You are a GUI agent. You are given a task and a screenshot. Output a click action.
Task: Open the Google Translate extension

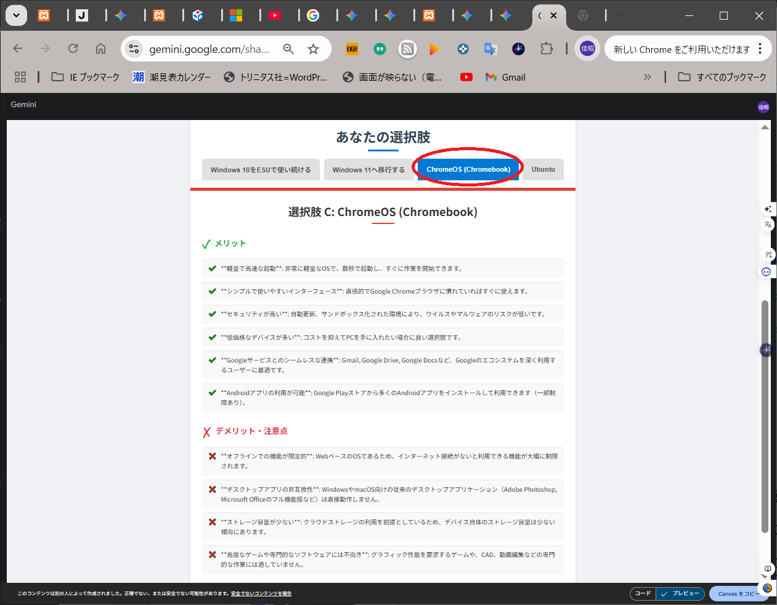pos(490,49)
